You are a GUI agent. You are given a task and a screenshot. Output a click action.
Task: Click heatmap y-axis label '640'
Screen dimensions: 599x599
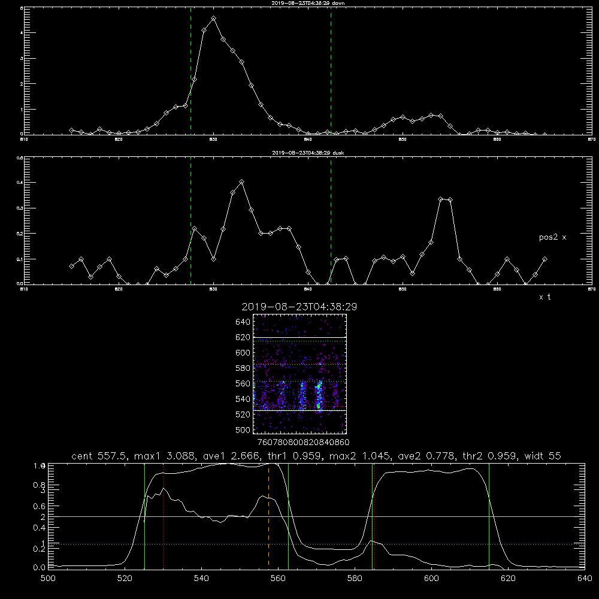(243, 322)
